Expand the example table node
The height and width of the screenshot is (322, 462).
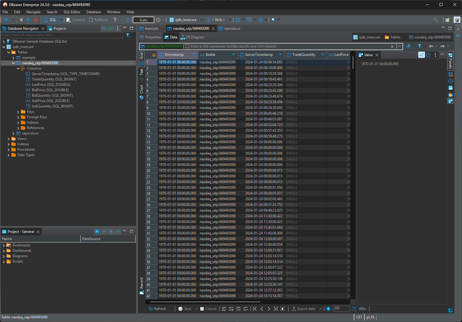13,58
